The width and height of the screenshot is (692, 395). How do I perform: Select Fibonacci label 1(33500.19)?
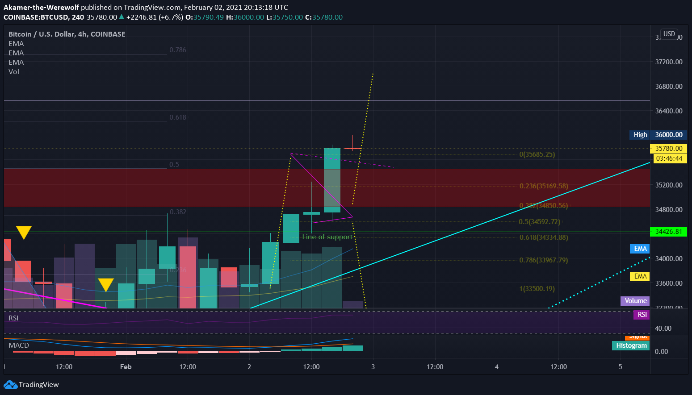tap(537, 288)
